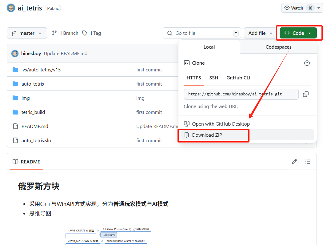Select the README tab
The image size is (323, 245).
tap(26, 162)
